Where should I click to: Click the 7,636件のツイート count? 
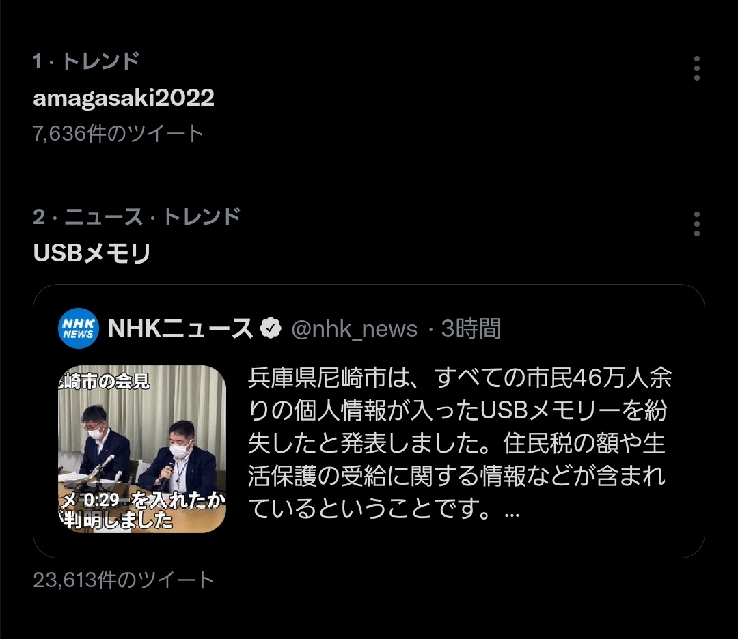pos(118,134)
